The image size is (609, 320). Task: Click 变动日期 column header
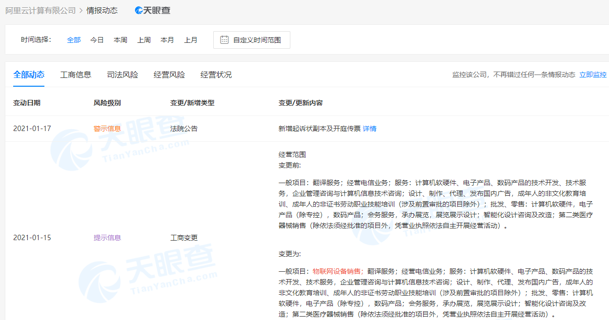click(27, 103)
